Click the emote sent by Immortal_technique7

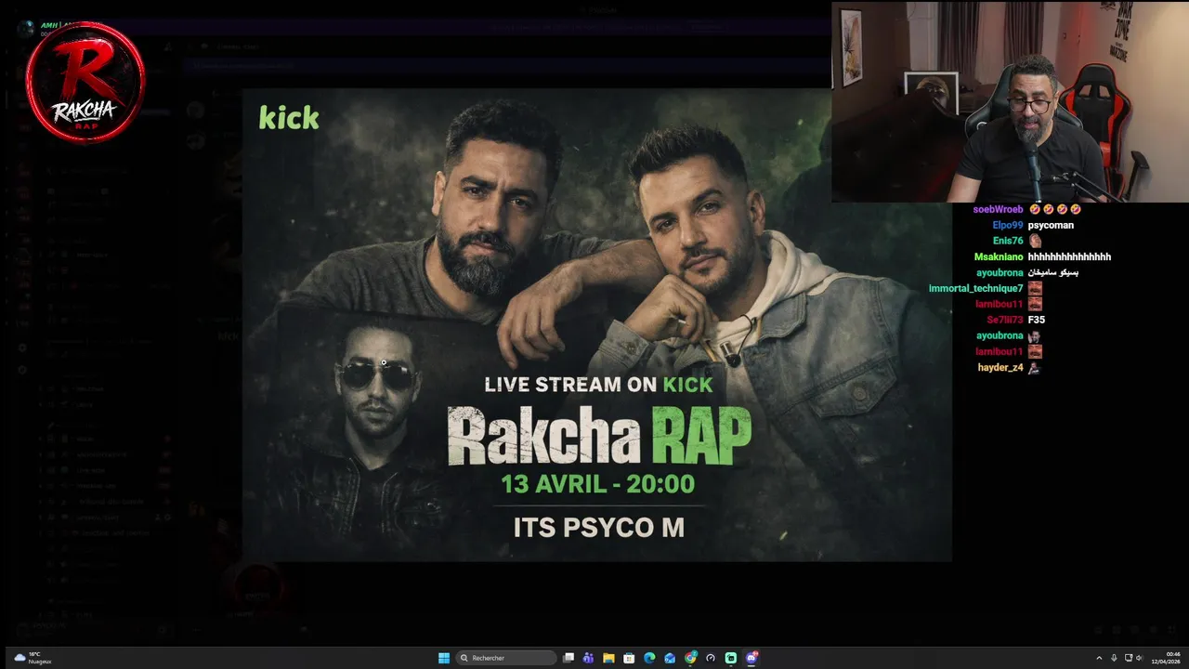click(x=1035, y=289)
